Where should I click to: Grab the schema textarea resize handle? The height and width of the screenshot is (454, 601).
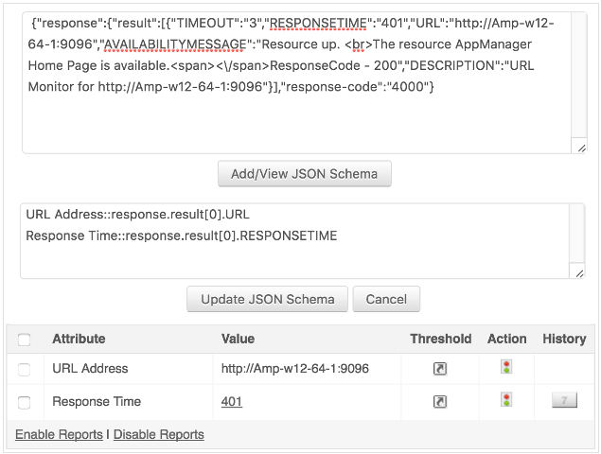(x=578, y=272)
